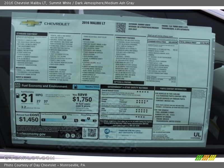Image resolution: width=224 pixels, height=168 pixels.
Task: Click the TOTAL VEHICLE PRICE box
Action: 194,43
